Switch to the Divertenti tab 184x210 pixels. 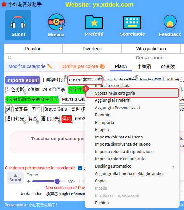[x=92, y=49]
